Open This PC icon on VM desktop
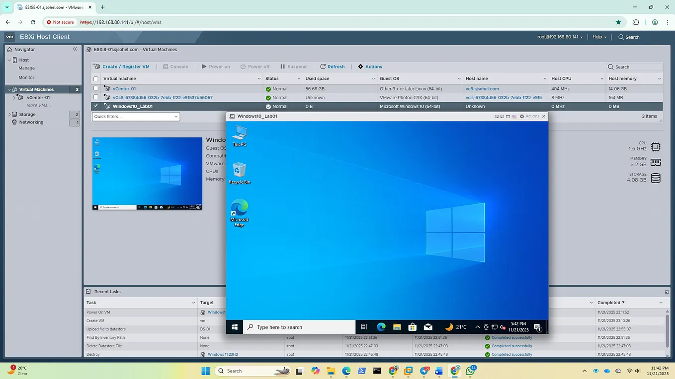675x379 pixels. (240, 135)
